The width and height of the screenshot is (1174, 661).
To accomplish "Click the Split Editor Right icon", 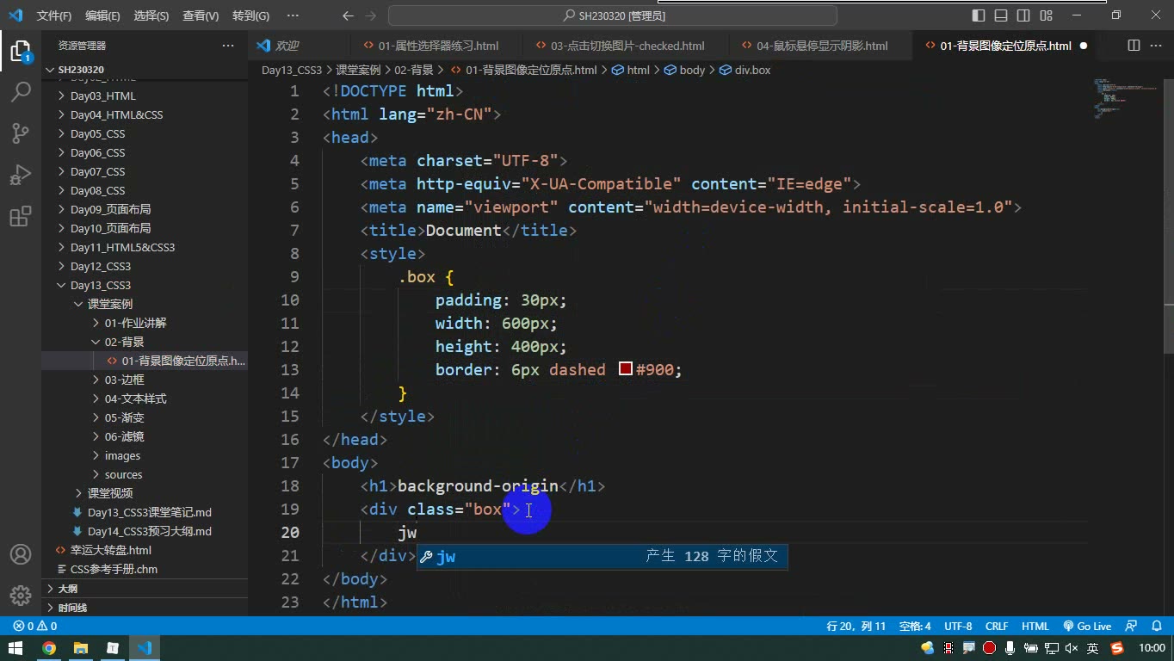I will tap(1134, 46).
